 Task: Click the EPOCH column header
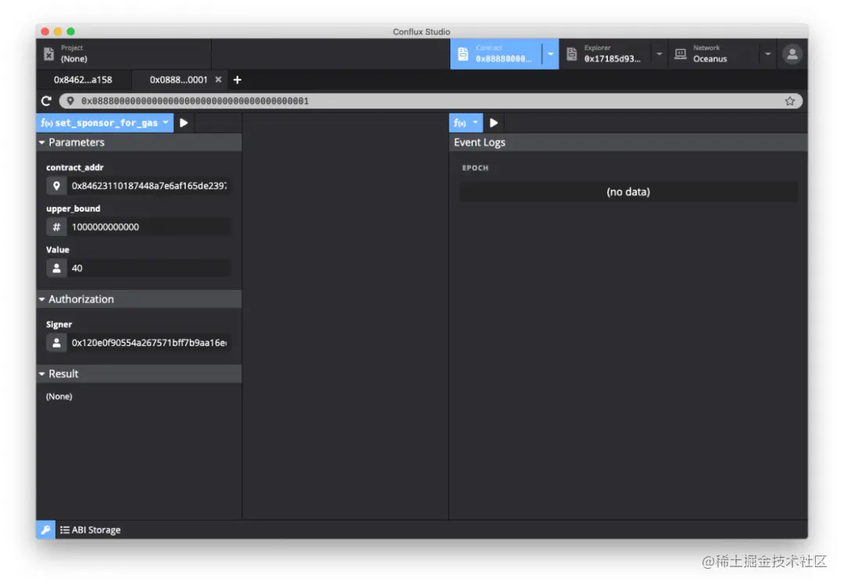pos(475,168)
